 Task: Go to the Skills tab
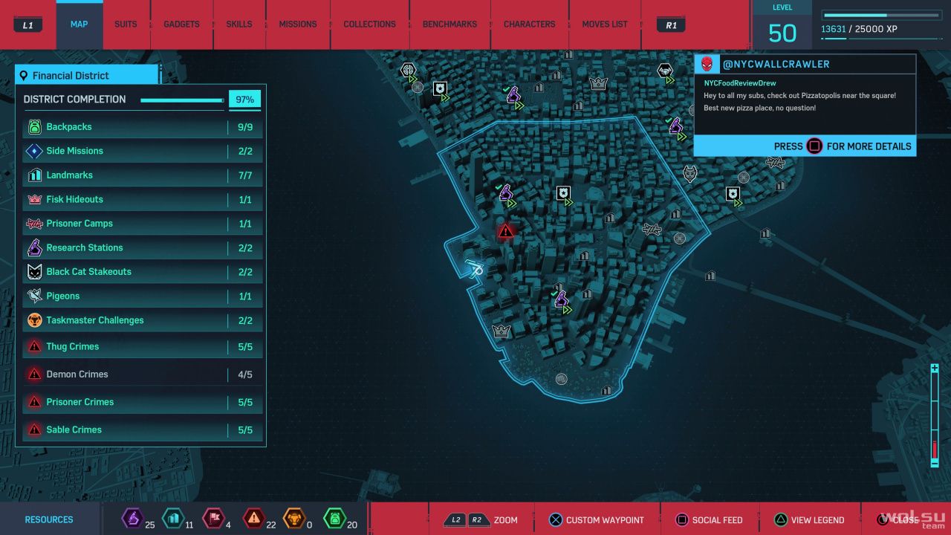click(239, 25)
